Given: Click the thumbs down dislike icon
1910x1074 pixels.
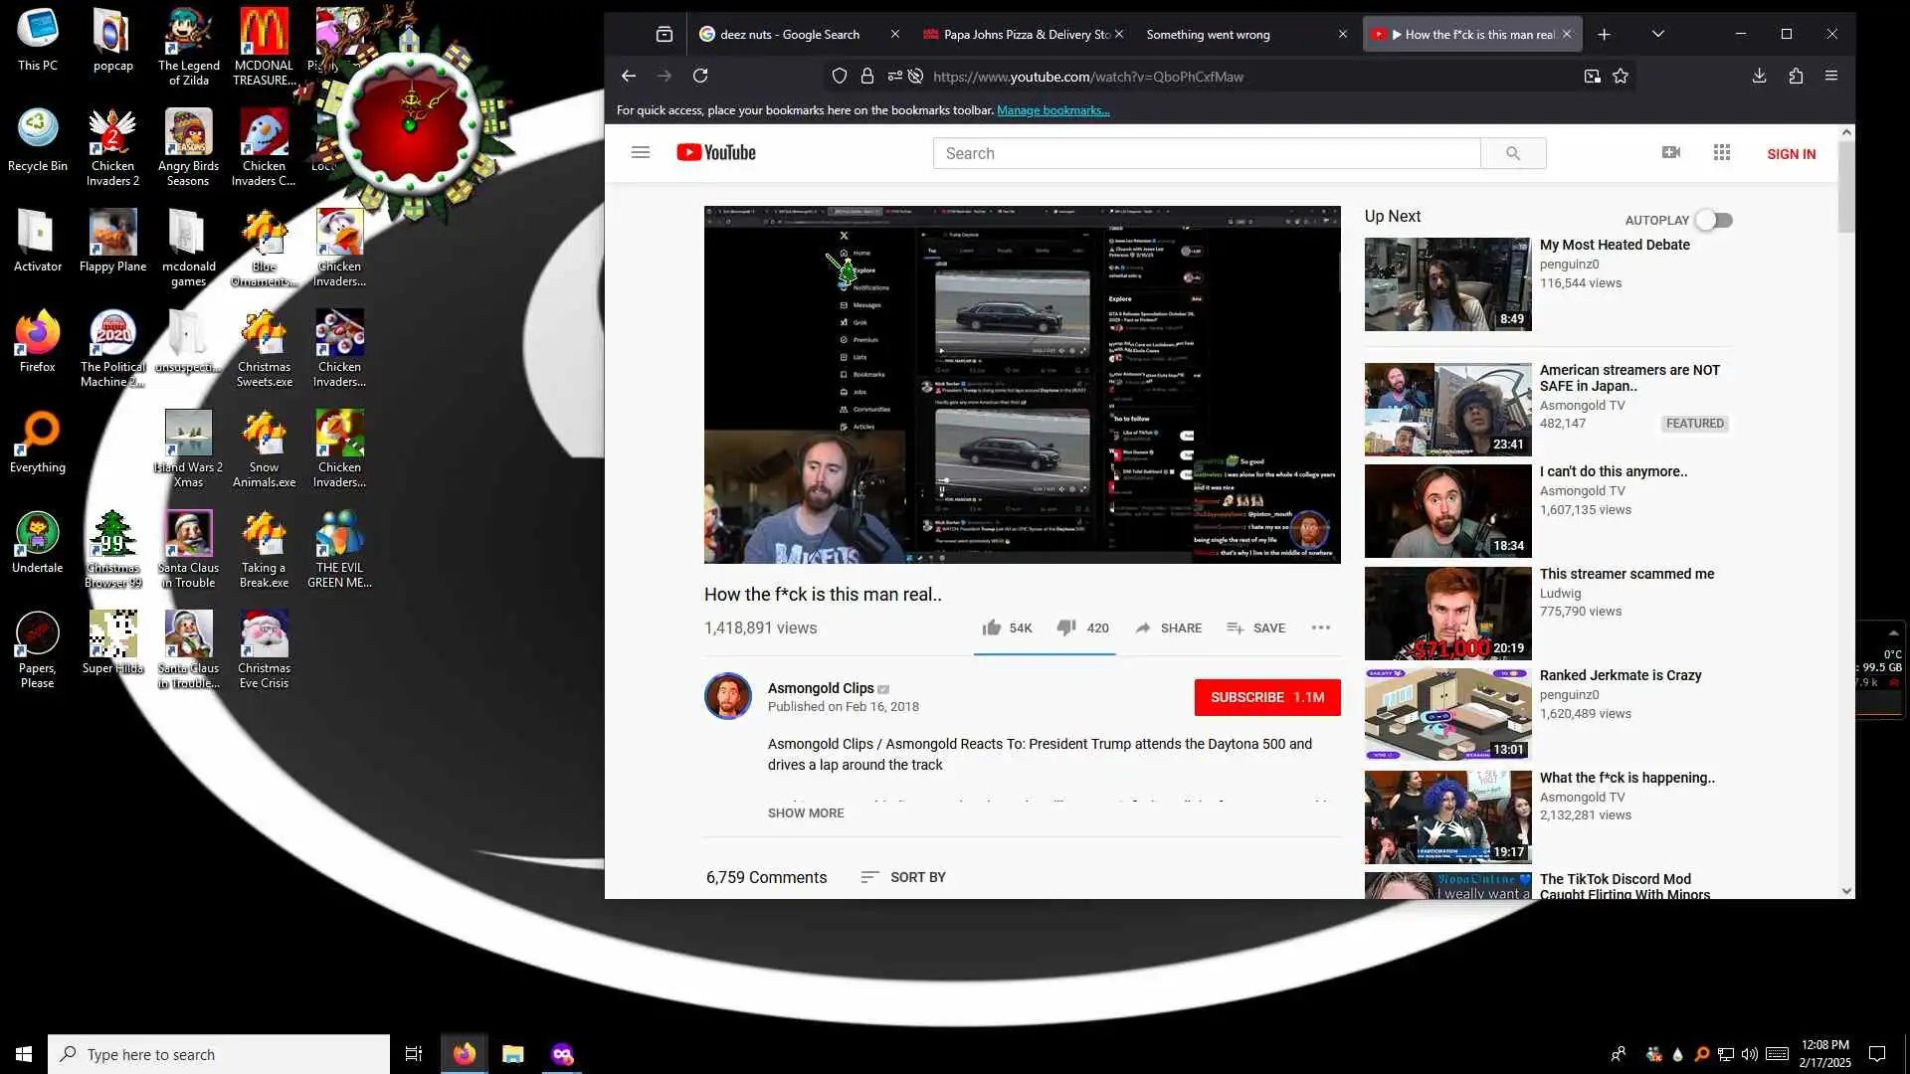Looking at the screenshot, I should [1065, 627].
